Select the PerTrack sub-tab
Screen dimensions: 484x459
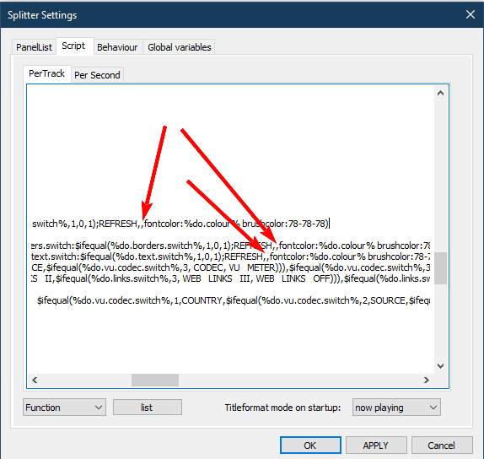[46, 73]
